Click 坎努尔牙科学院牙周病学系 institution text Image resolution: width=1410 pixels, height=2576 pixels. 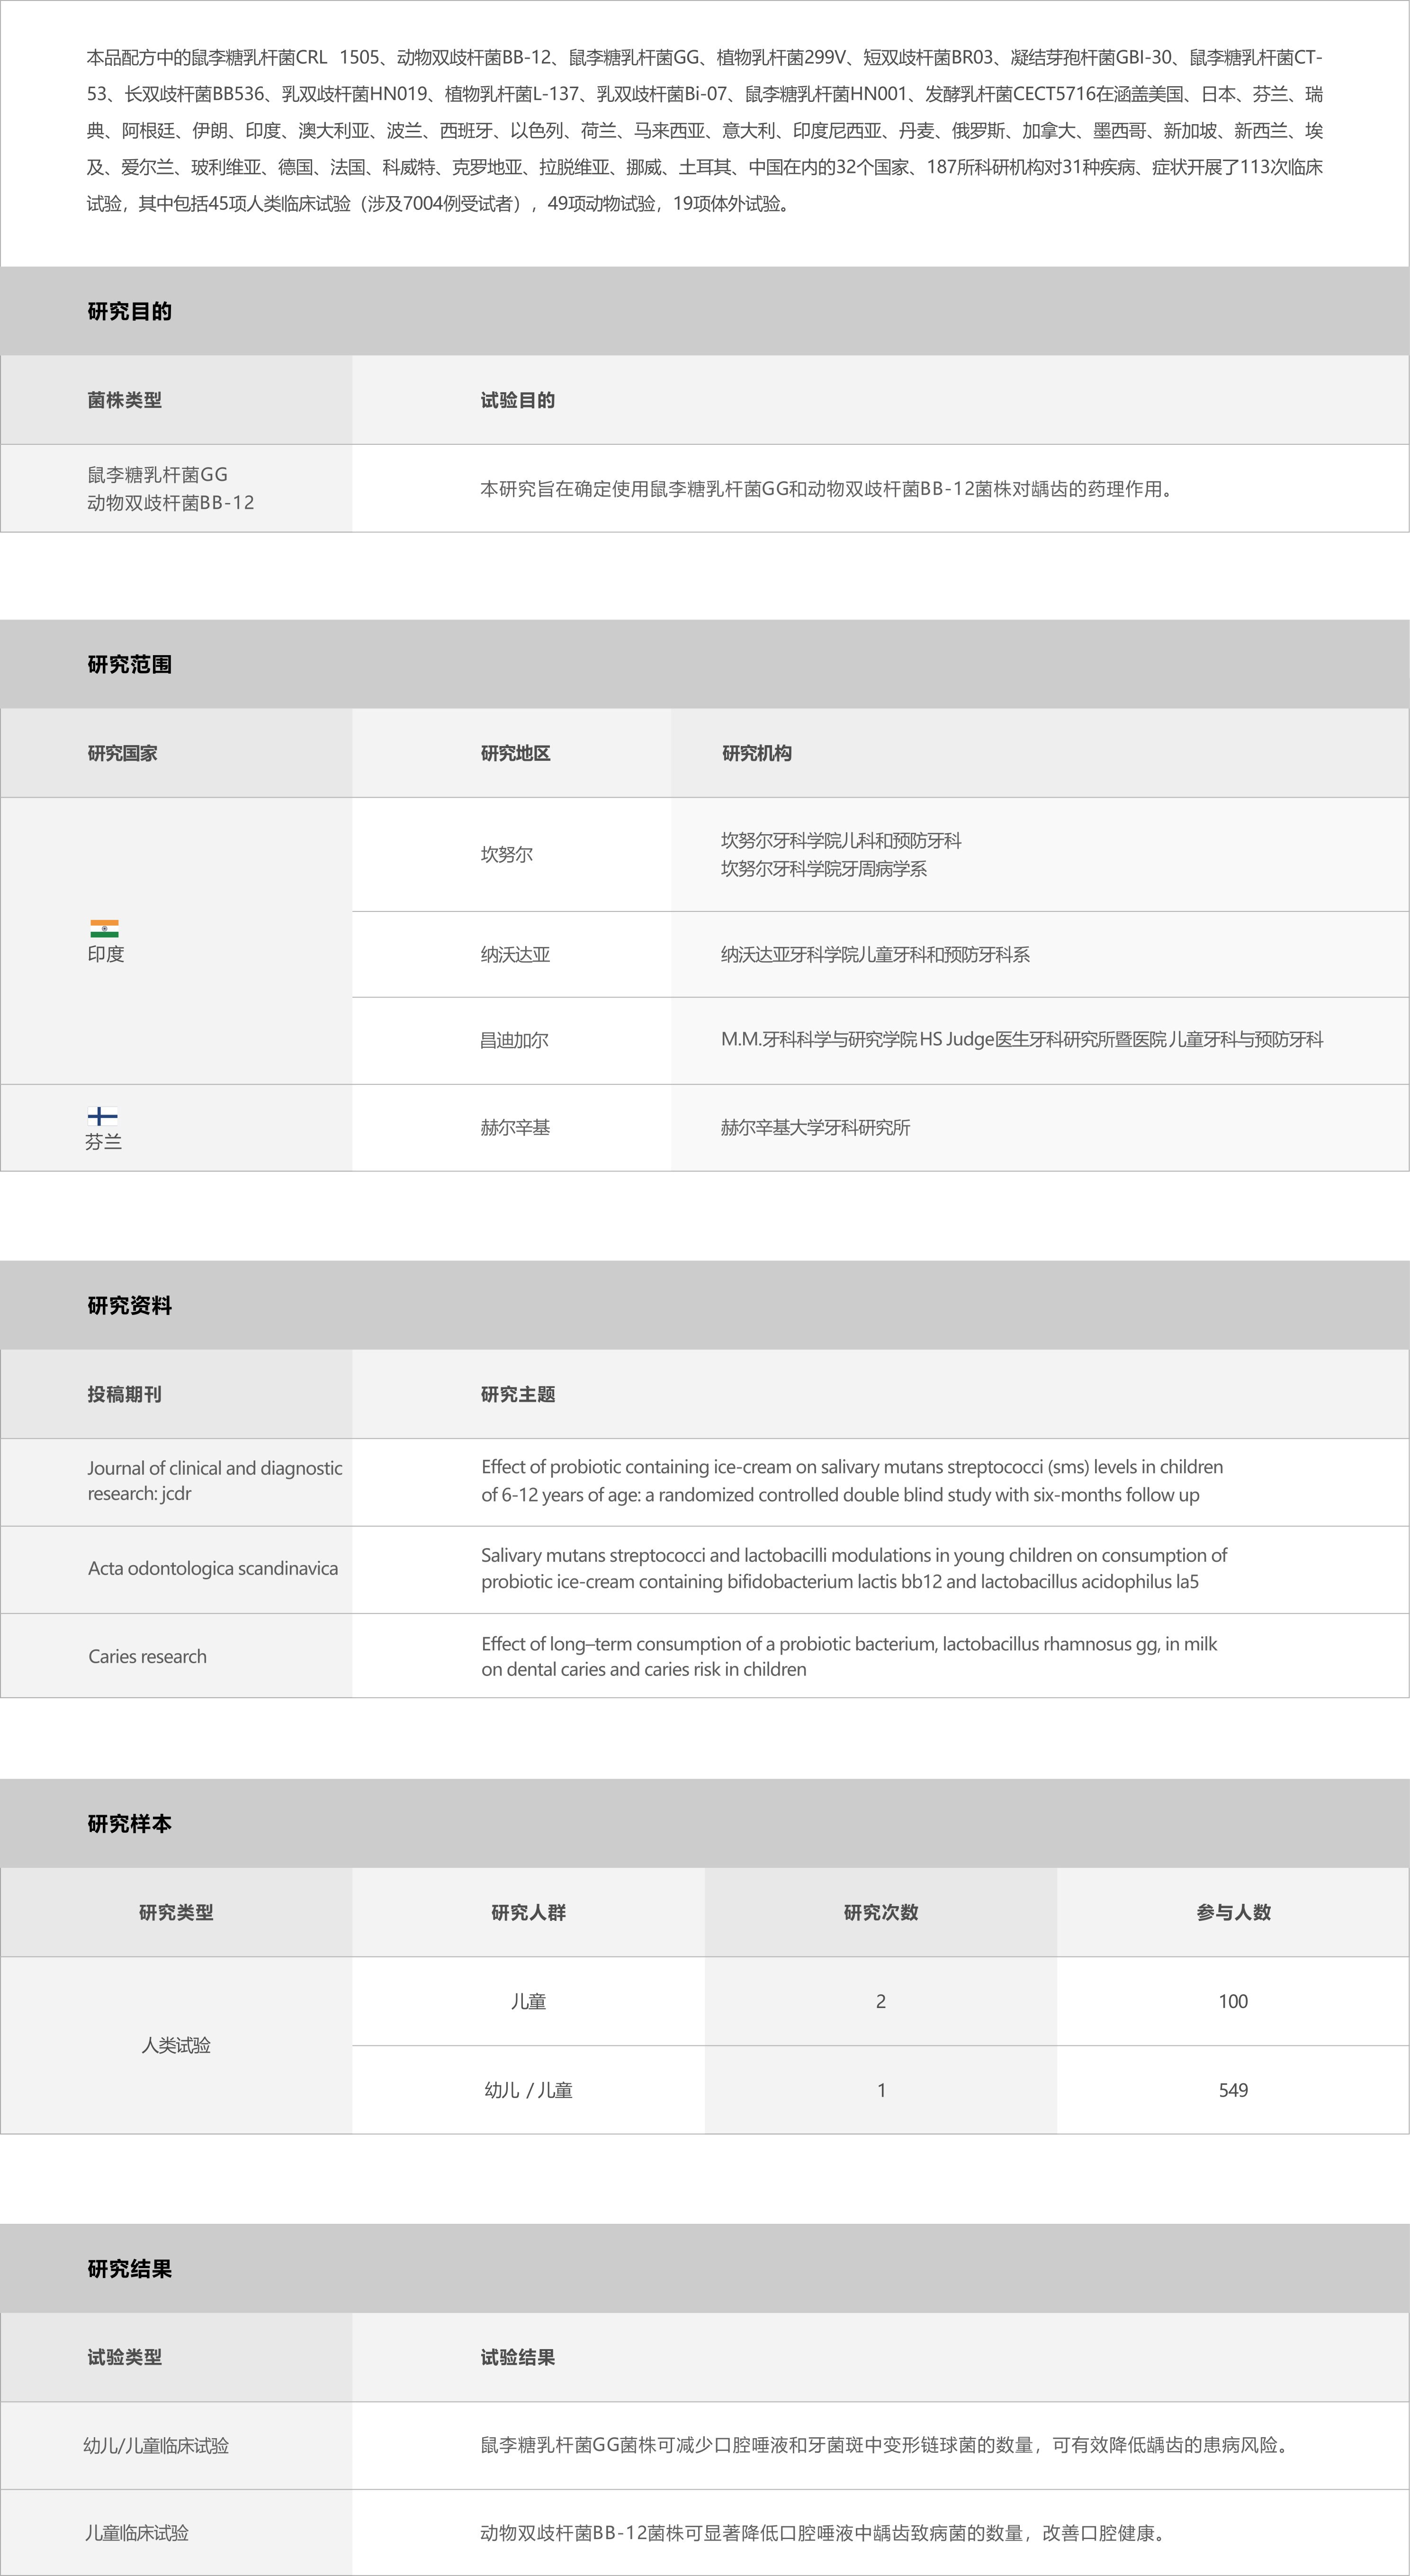(824, 868)
